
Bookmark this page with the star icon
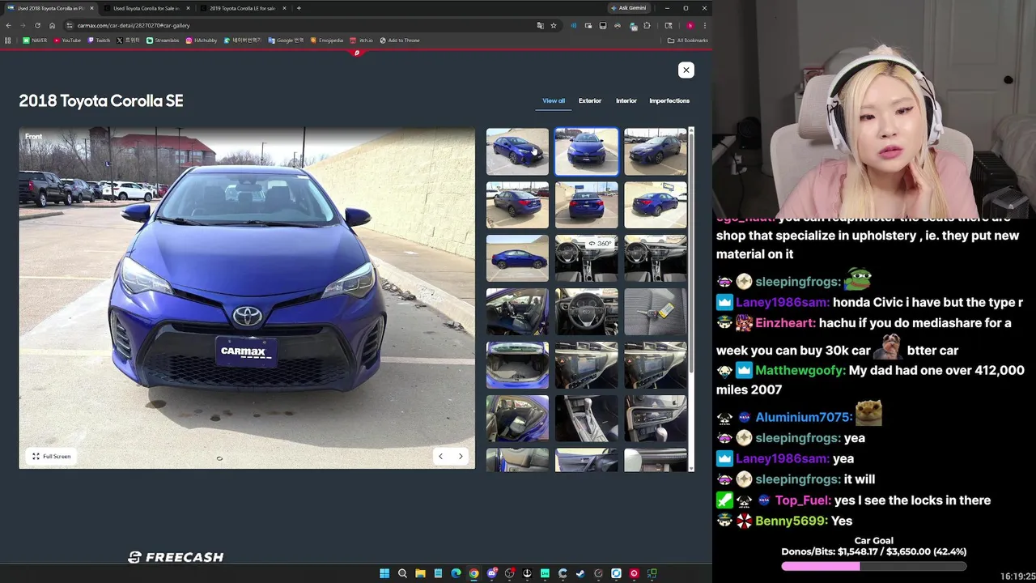[554, 25]
